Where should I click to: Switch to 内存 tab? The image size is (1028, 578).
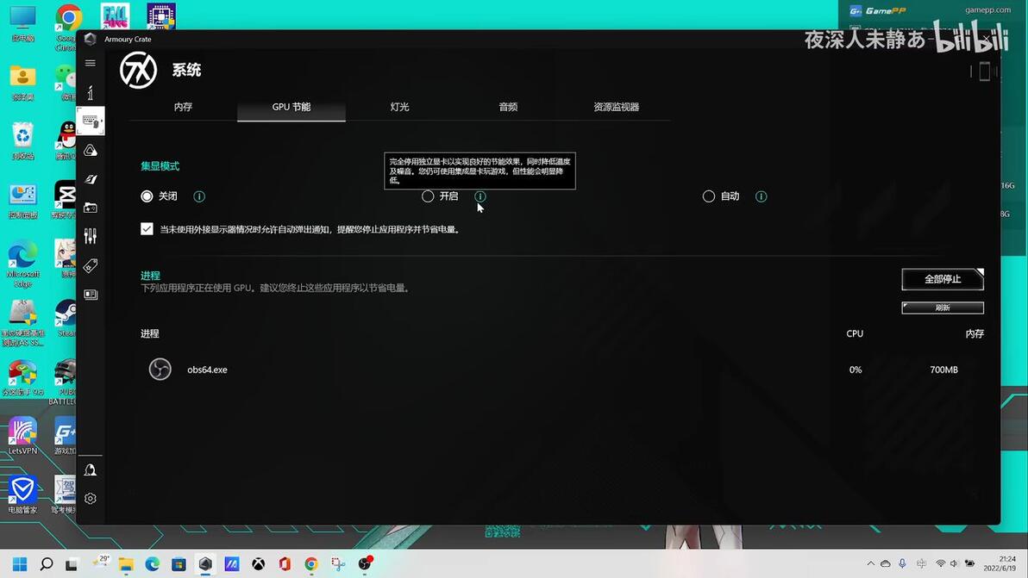click(x=183, y=107)
